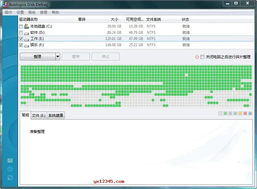Click the orange legend color swatch
This screenshot has height=189, width=257.
point(240,113)
